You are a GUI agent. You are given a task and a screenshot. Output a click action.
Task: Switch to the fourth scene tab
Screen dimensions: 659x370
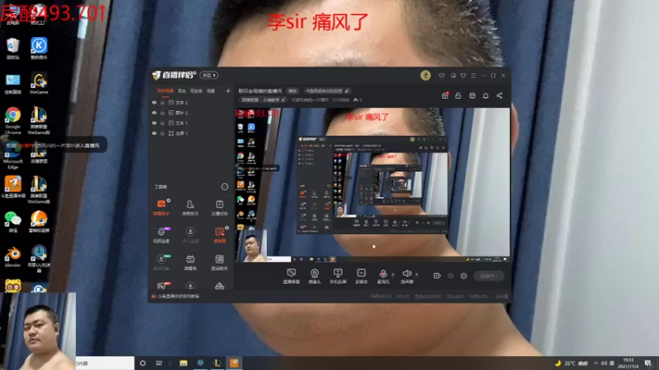coord(211,90)
